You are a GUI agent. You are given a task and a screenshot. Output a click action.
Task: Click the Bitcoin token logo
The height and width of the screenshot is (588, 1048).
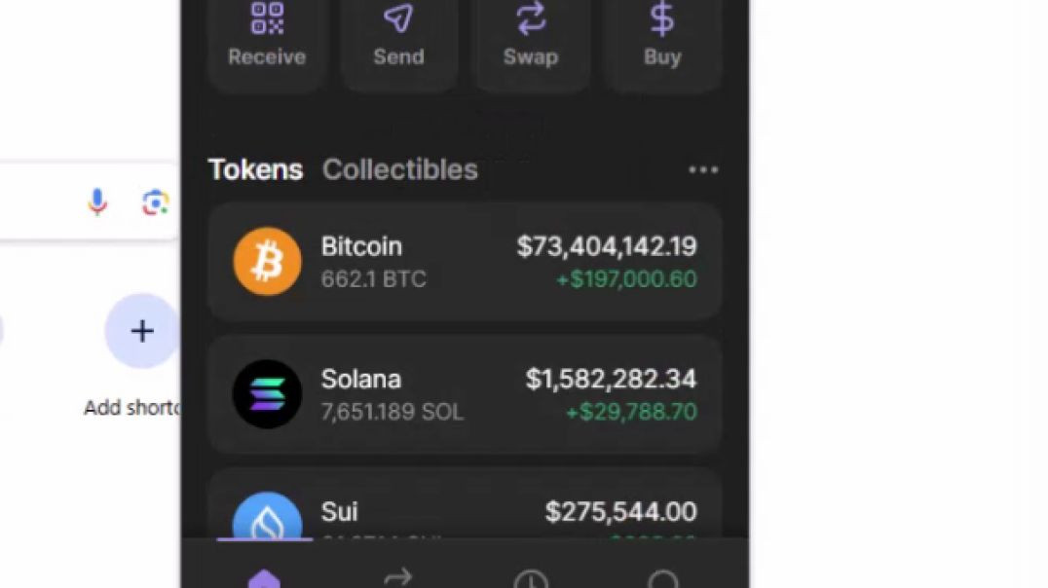pyautogui.click(x=267, y=261)
